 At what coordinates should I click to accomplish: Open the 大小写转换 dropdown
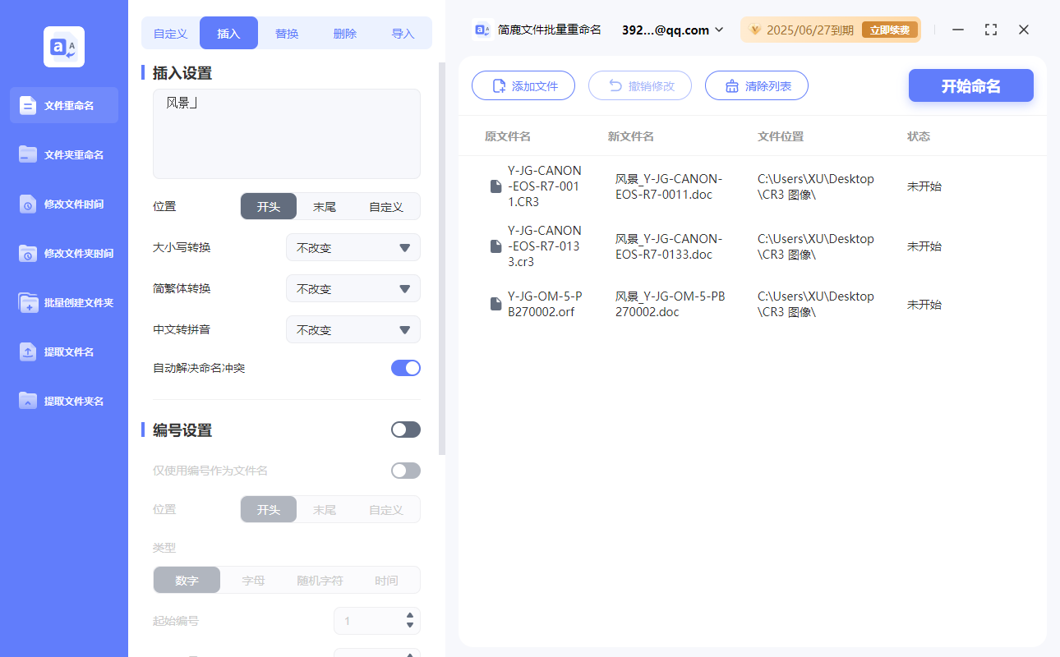[x=353, y=247]
